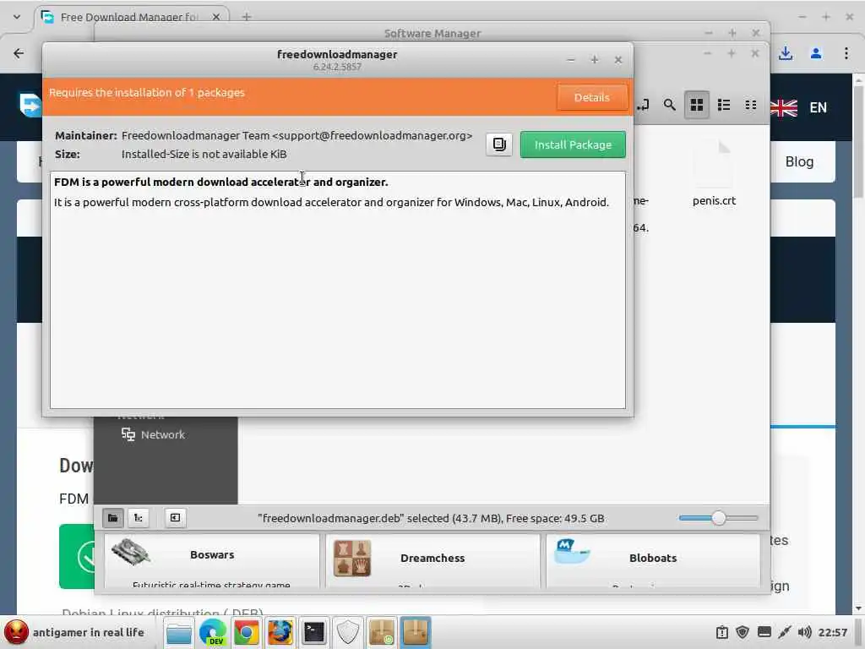Close the Free Download Manager tab
The height and width of the screenshot is (649, 865).
click(x=216, y=17)
